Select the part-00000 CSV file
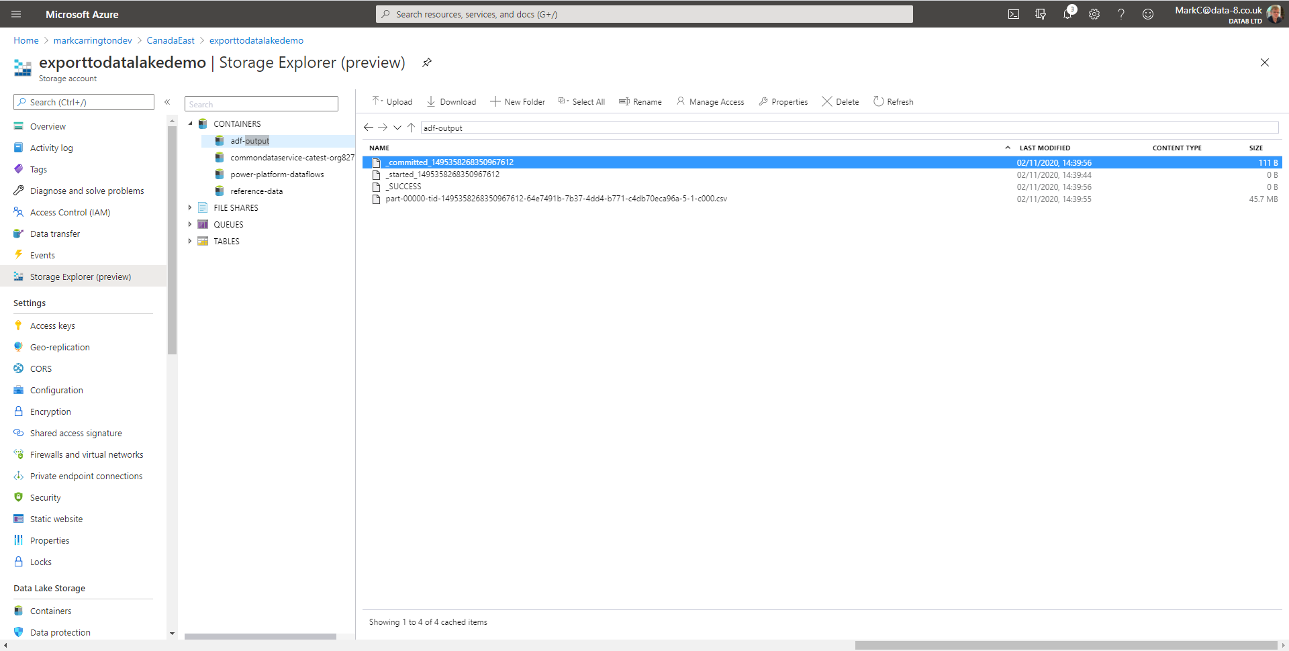The image size is (1289, 651). point(556,199)
